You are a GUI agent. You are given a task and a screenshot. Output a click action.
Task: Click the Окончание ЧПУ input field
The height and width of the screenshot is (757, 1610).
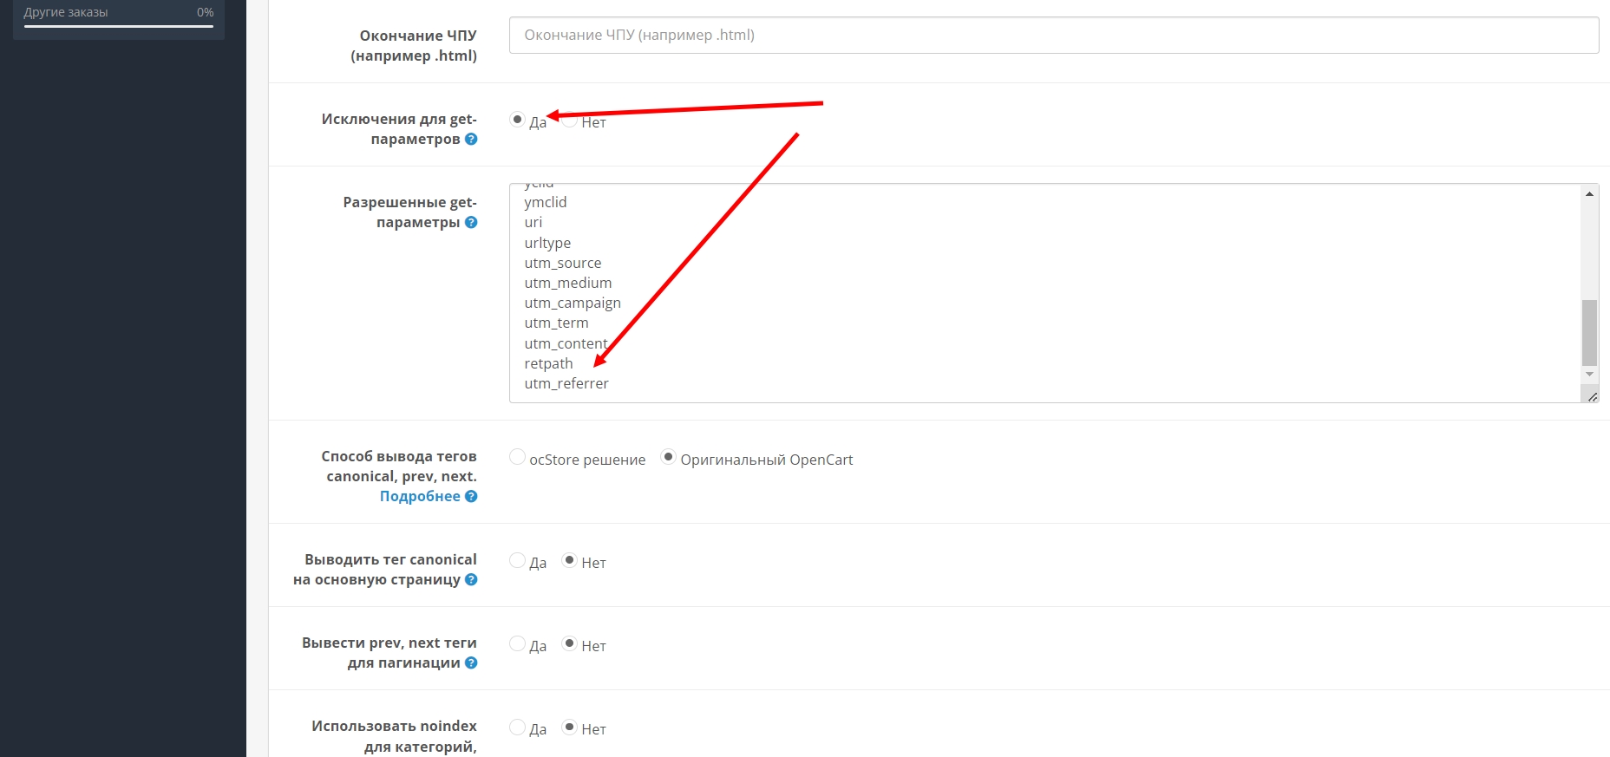[x=1053, y=36]
